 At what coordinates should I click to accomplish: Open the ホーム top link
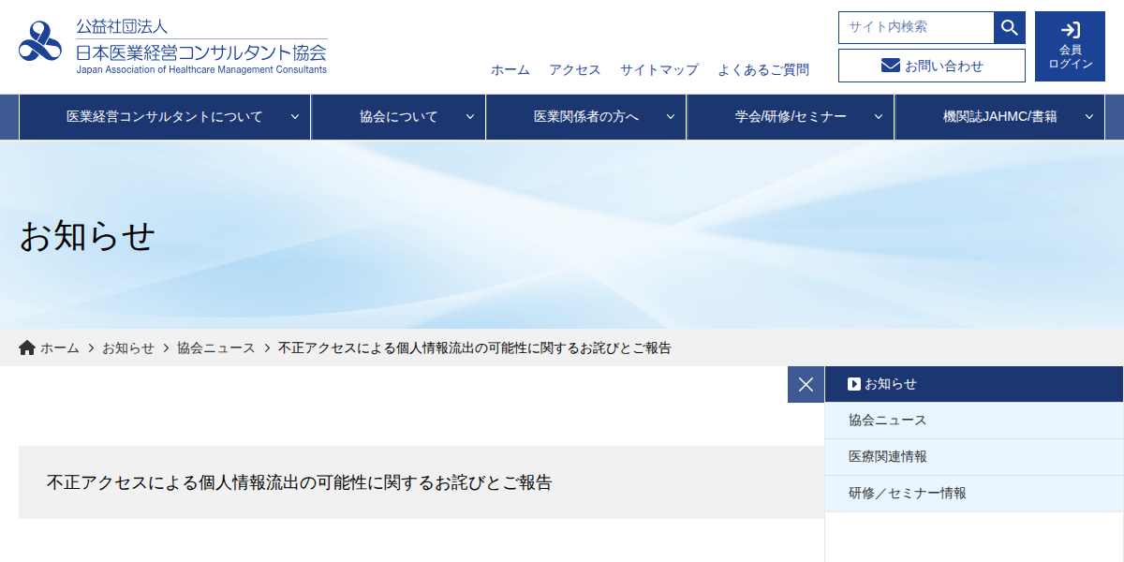510,69
